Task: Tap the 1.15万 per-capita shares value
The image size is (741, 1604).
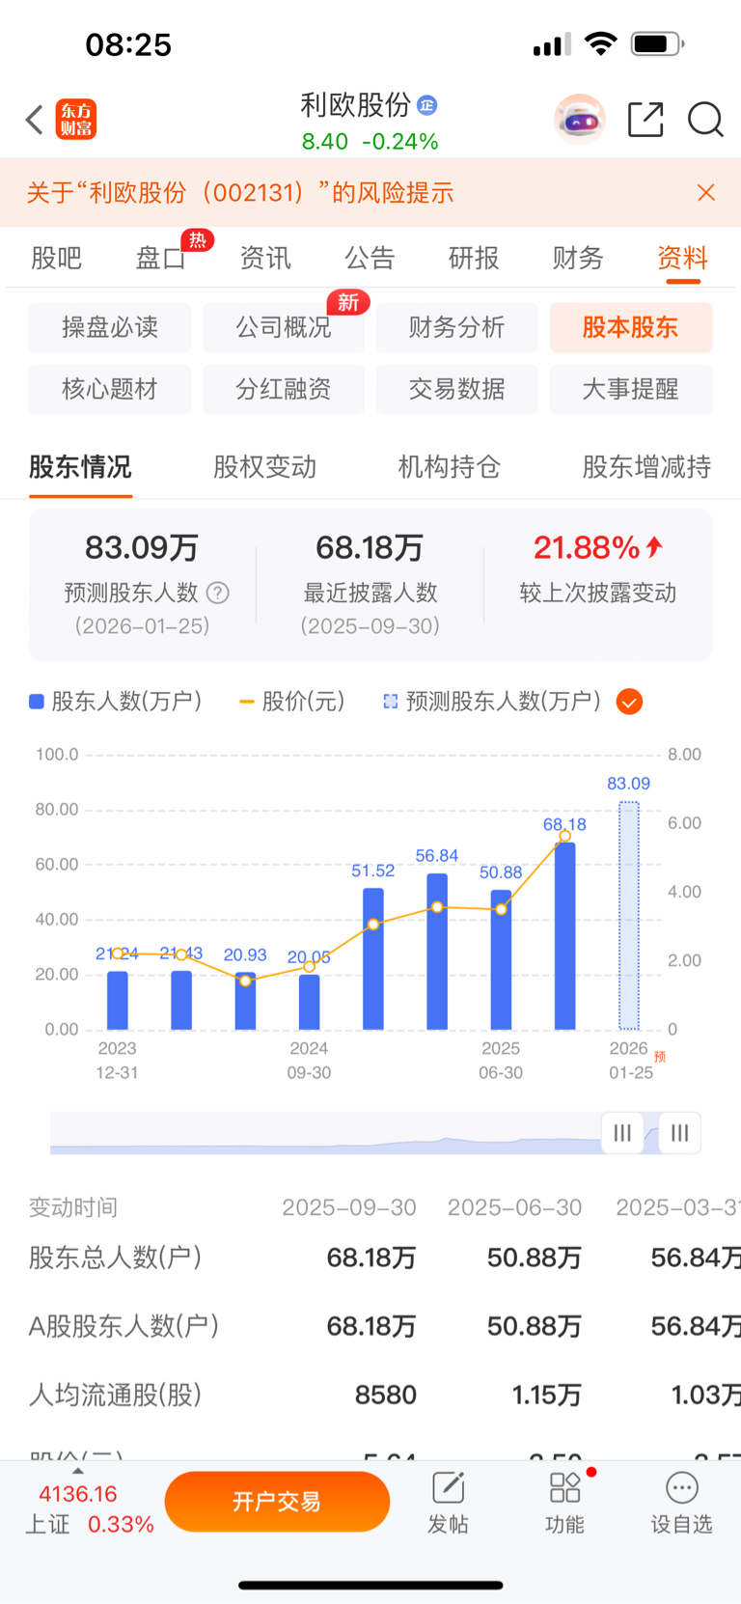Action: click(x=547, y=1395)
